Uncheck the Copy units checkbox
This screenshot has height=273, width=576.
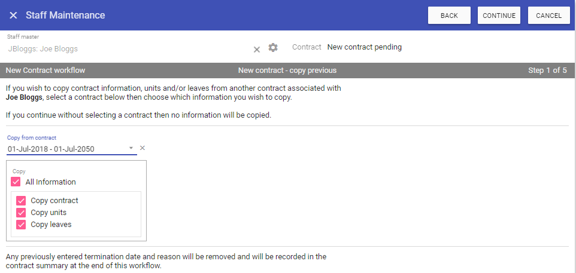pos(22,213)
